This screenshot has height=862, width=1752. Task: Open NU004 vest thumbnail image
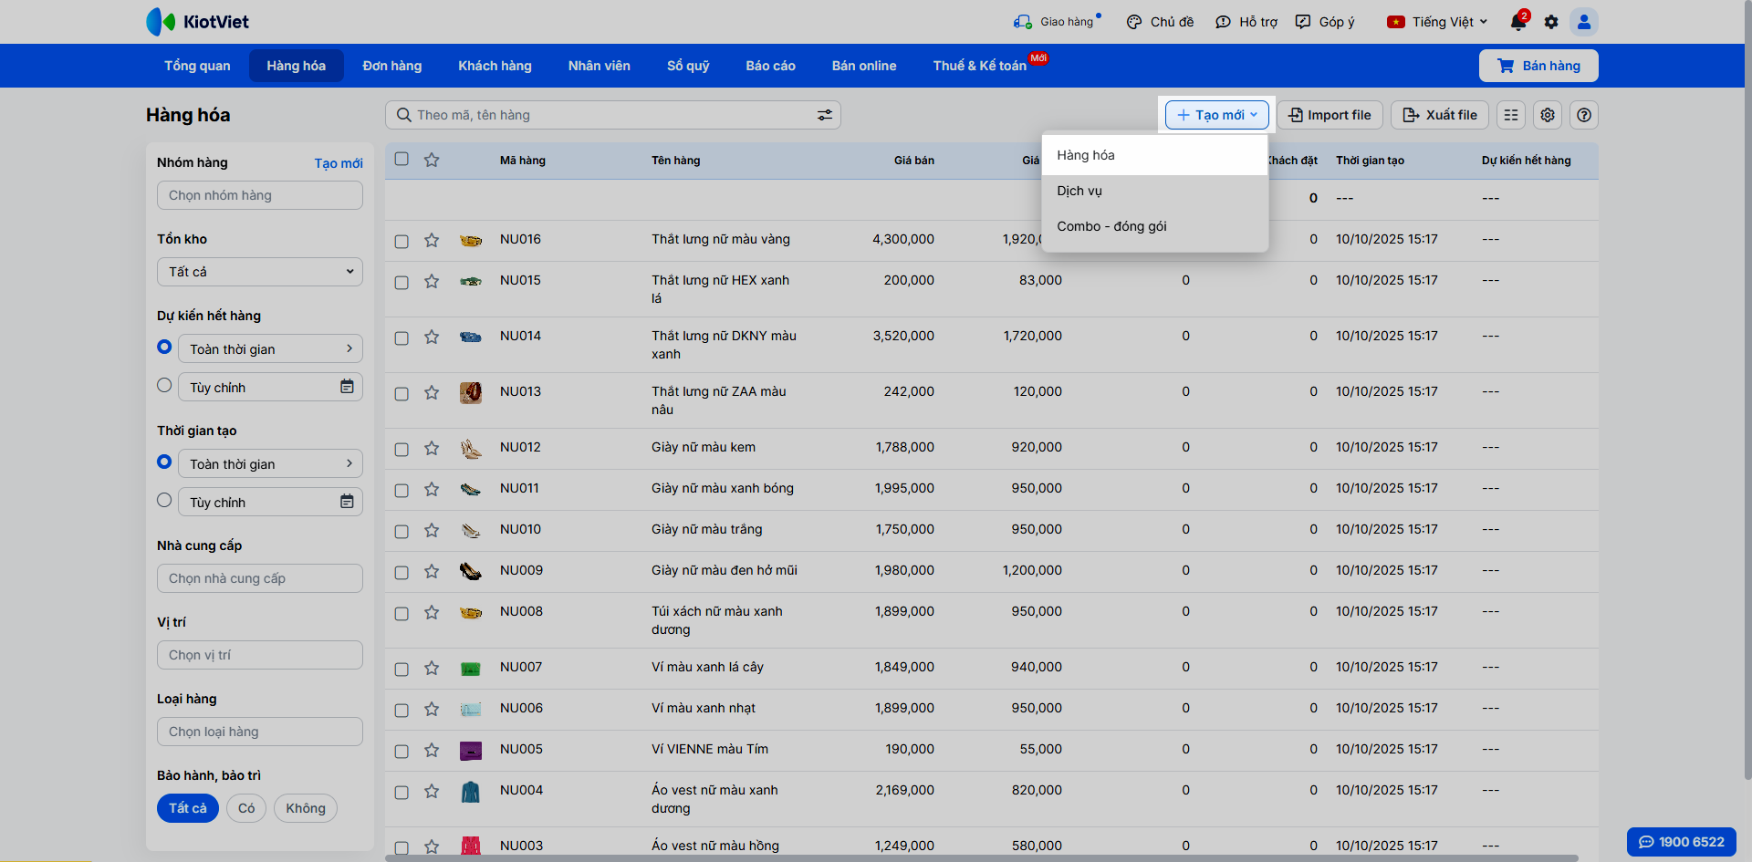pos(471,792)
